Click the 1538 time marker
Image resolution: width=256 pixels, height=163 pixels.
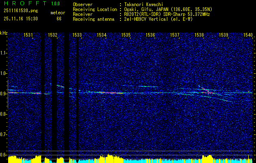coord(199,35)
